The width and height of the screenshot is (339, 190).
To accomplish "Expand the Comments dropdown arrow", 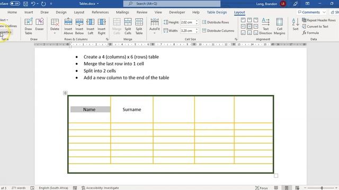I will tap(324, 12).
